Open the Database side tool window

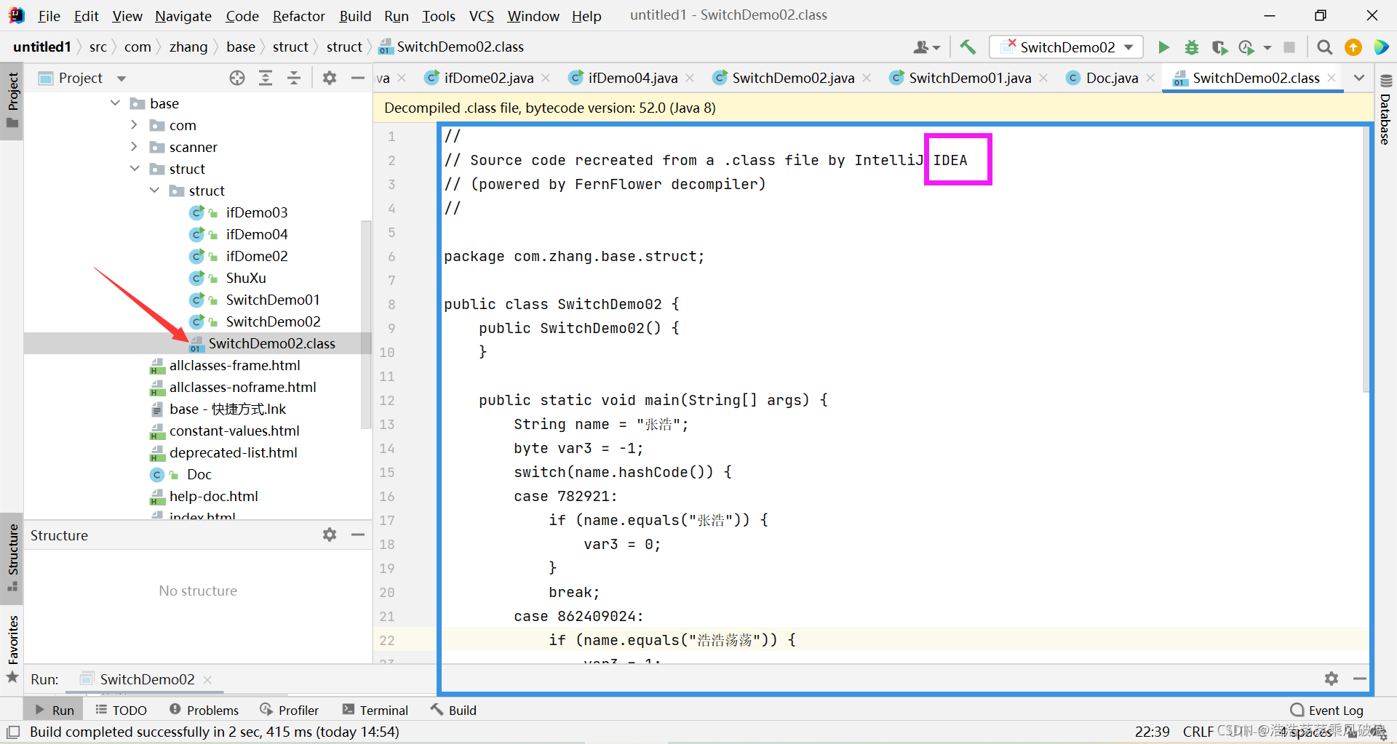[1385, 109]
